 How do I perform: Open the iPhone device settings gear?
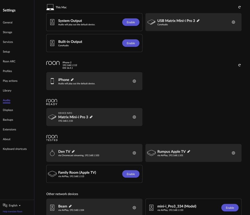(x=134, y=81)
